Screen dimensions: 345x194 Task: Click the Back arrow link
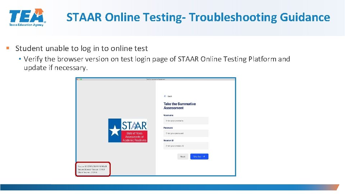pos(168,96)
